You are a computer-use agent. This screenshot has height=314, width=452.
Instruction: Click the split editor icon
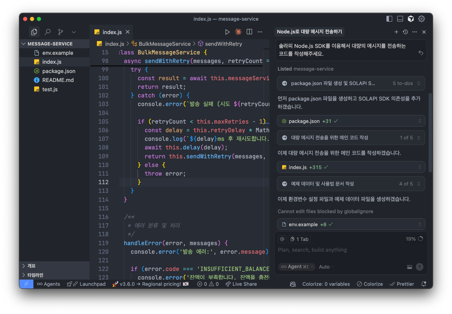click(x=249, y=32)
